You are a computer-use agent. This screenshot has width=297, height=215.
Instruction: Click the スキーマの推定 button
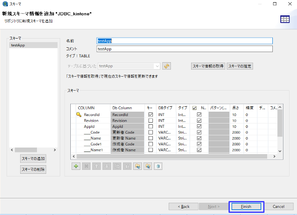point(239,66)
